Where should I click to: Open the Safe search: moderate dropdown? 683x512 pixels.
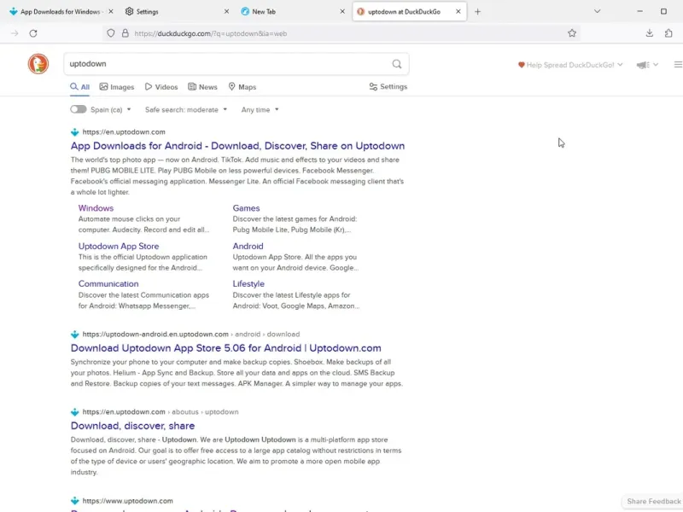[x=186, y=110]
